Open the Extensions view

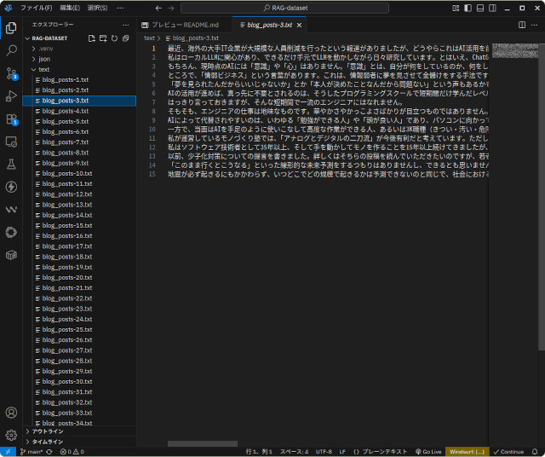(11, 119)
